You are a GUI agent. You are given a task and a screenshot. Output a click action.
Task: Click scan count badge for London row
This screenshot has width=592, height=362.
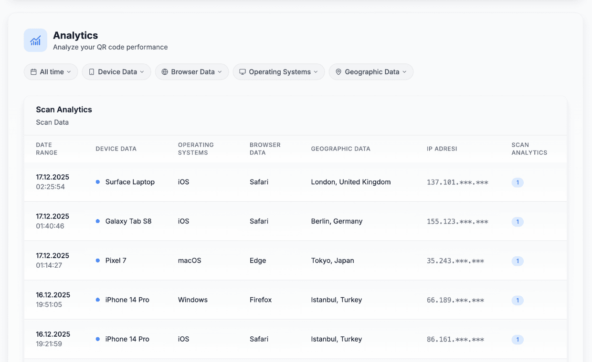point(518,182)
